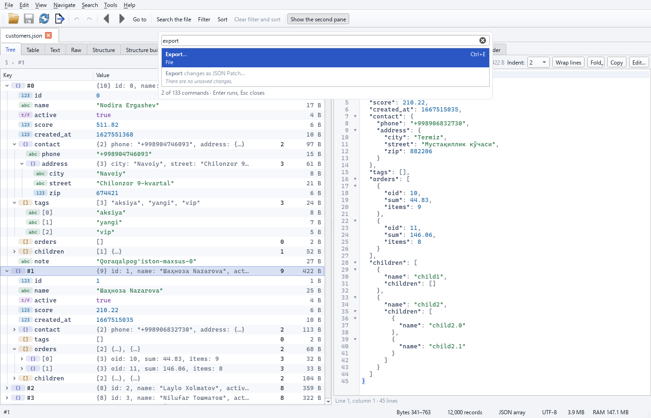This screenshot has width=651, height=418.
Task: Collapse the orders node showing [2] {…}, {…}
Action: (14, 349)
